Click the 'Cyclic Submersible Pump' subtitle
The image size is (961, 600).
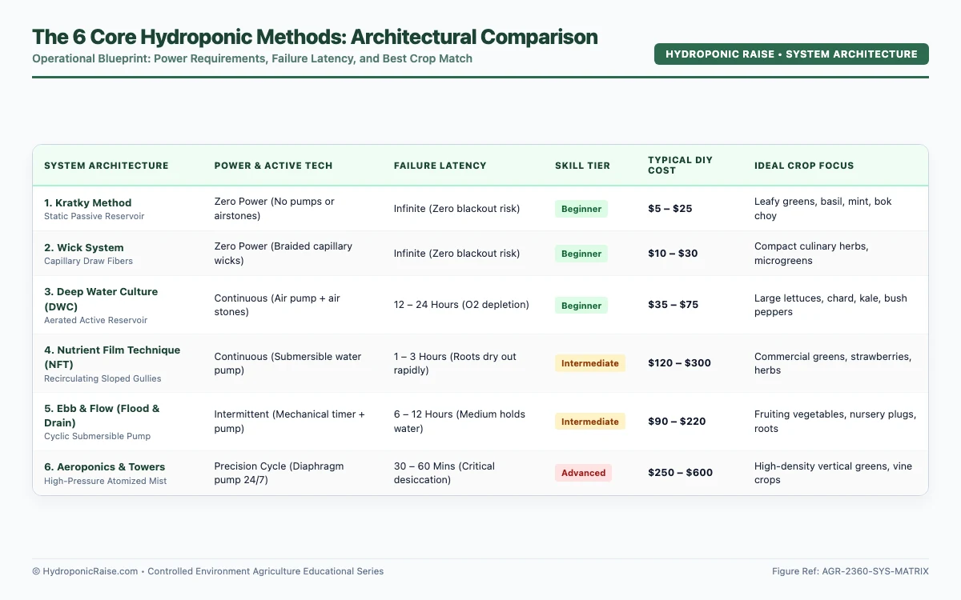(x=98, y=436)
